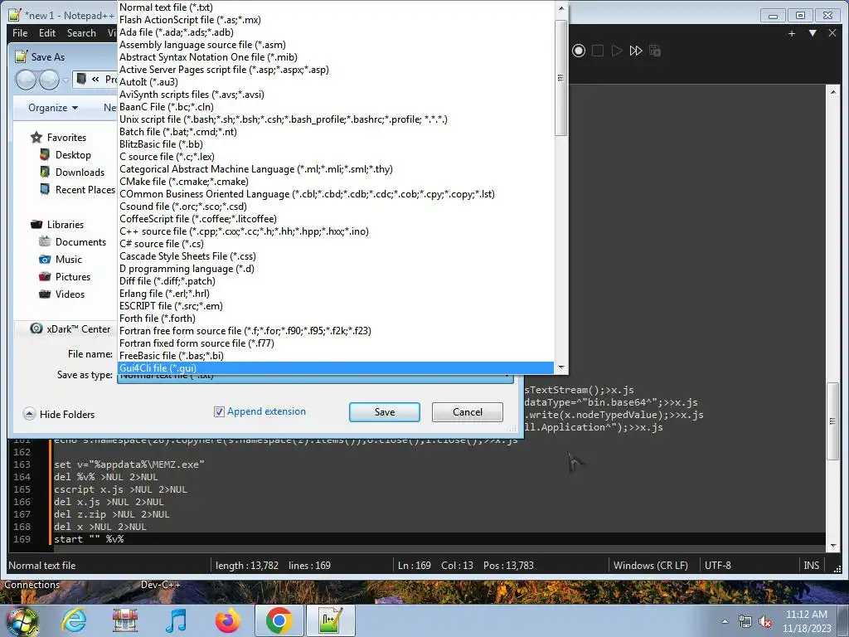849x637 pixels.
Task: Click the stop recording macro icon
Action: [x=598, y=51]
